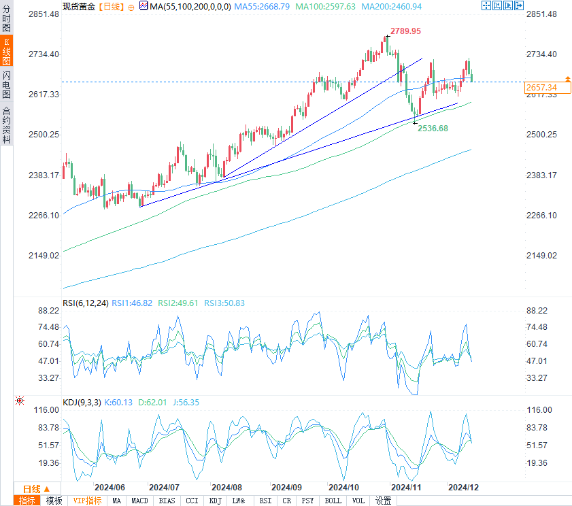Click the jump-to-chart-start icon at top right
572x506 pixels.
click(497, 5)
